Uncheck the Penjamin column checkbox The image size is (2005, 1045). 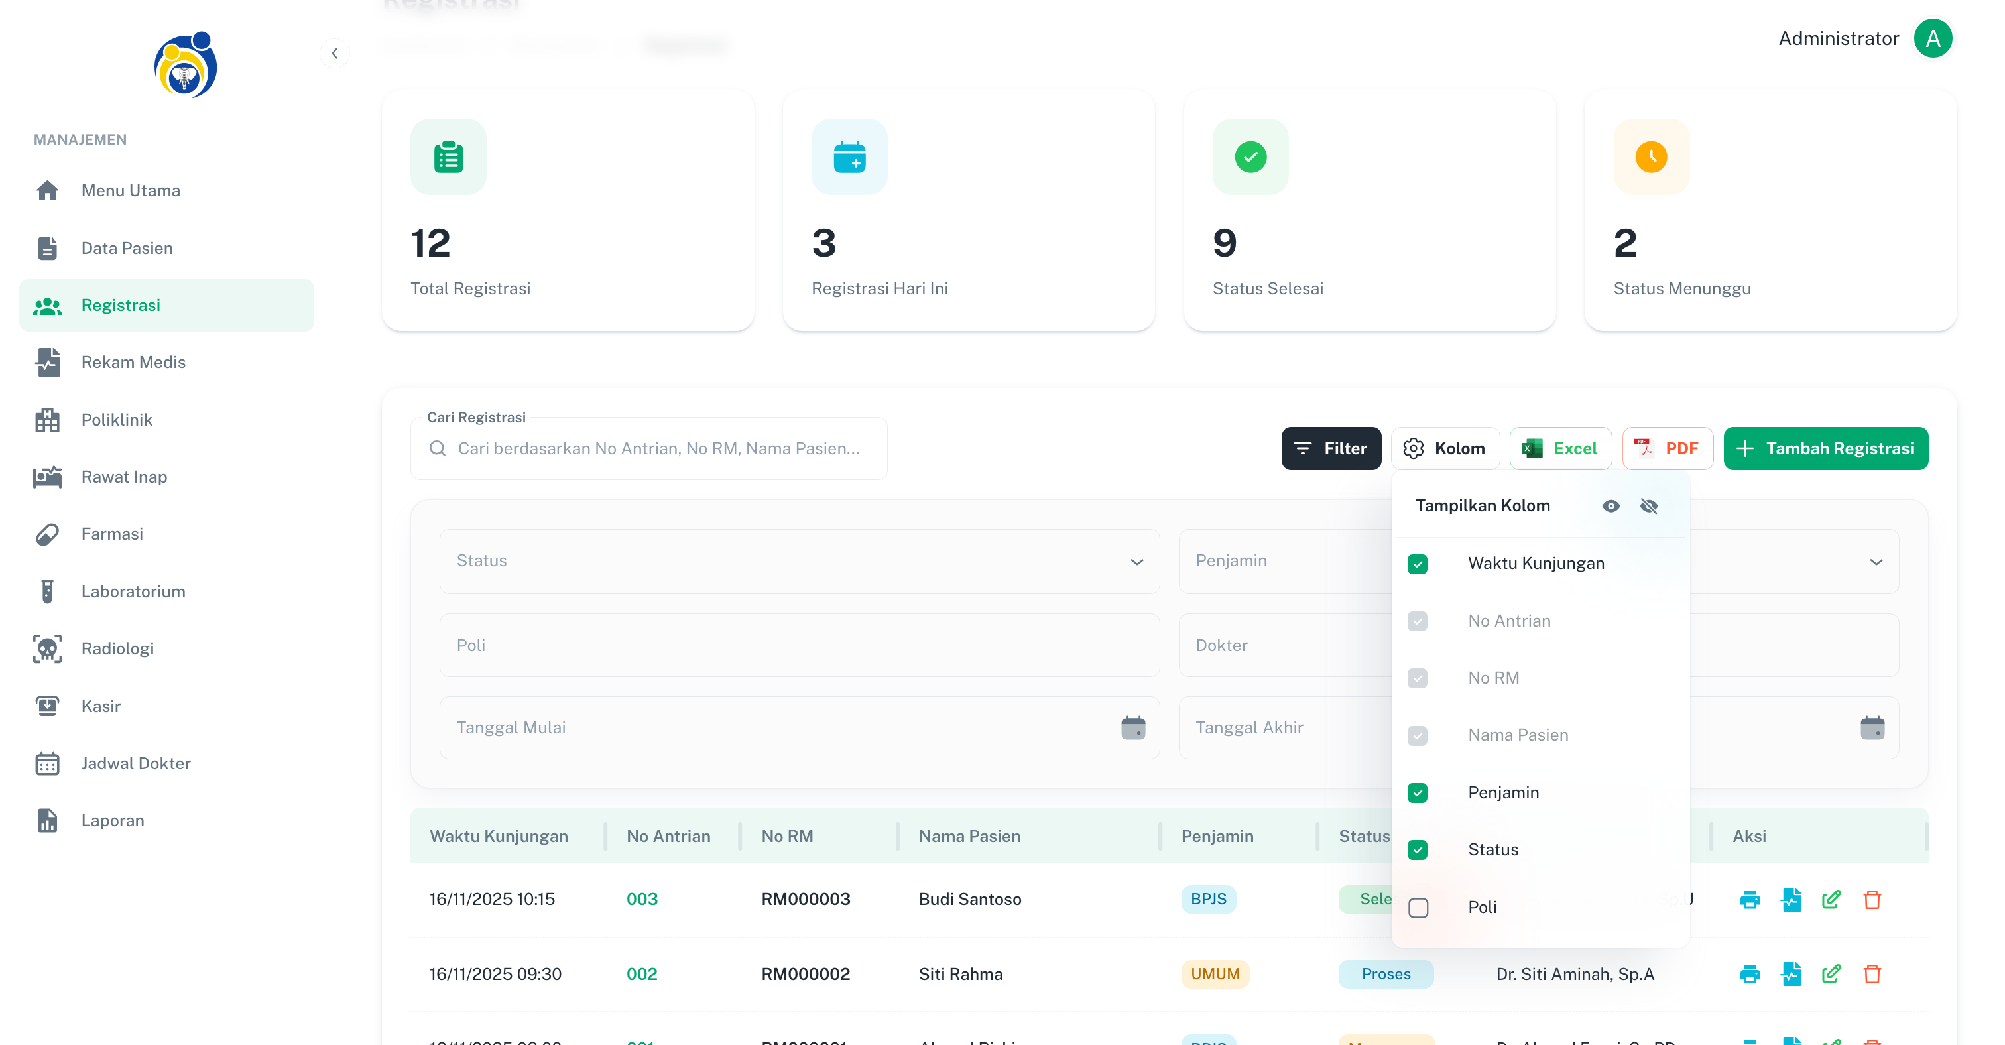[1418, 793]
